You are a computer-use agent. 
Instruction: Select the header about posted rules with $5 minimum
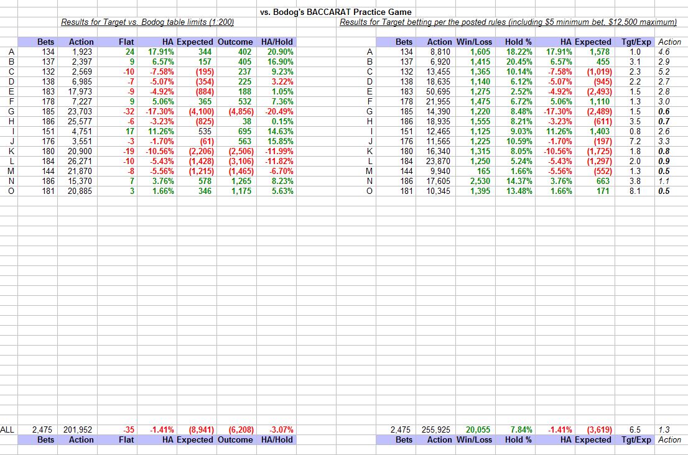507,21
